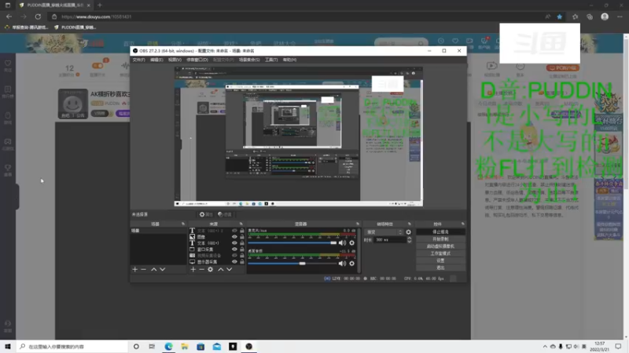Open the browser profile avatar
The height and width of the screenshot is (353, 629).
[x=605, y=16]
